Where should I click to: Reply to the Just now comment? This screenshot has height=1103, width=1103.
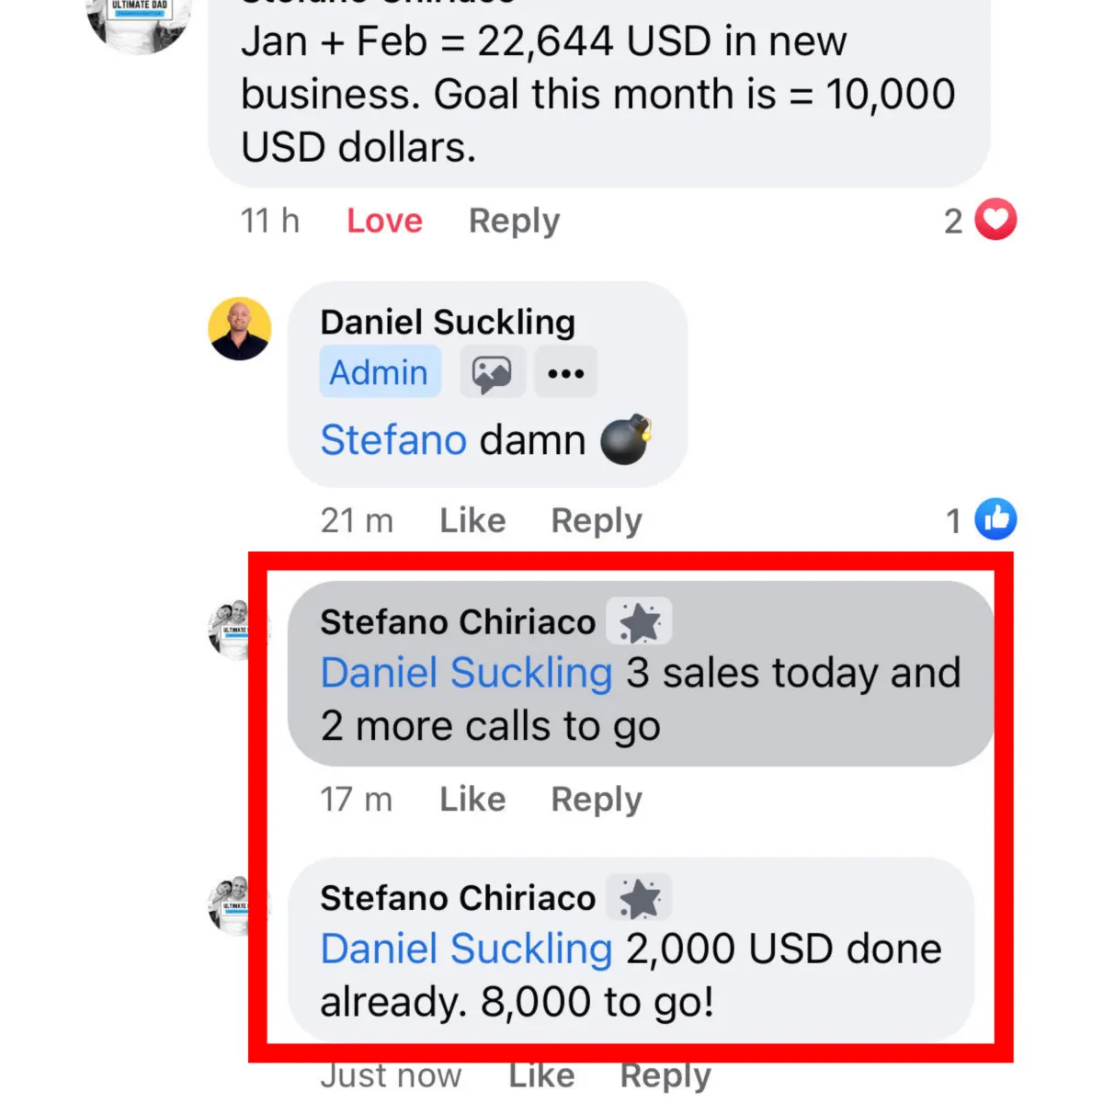point(665,1076)
